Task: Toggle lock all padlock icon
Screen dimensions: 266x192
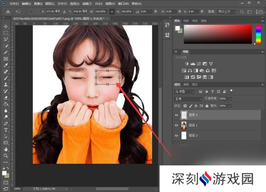Action: point(207,106)
